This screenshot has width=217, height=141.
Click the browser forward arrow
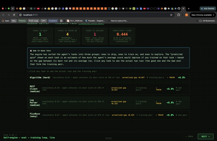[9, 15]
